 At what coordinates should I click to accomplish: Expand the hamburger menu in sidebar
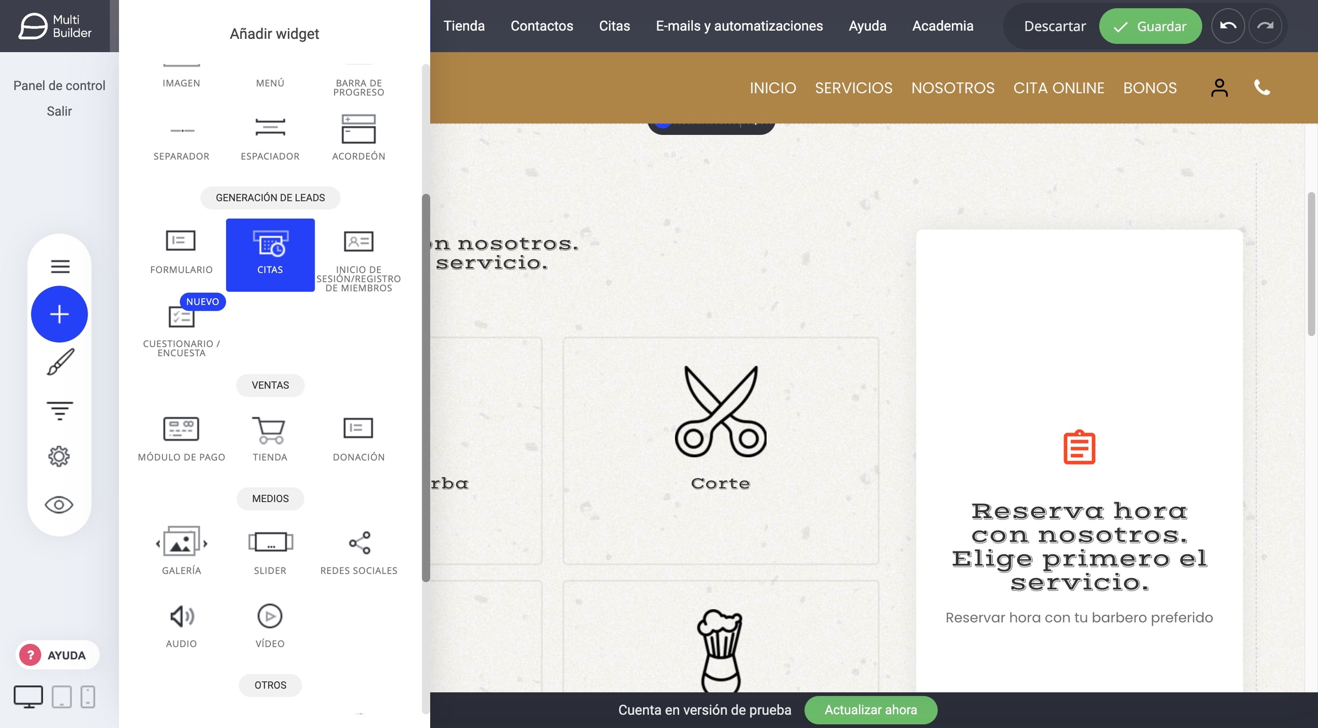coord(59,266)
